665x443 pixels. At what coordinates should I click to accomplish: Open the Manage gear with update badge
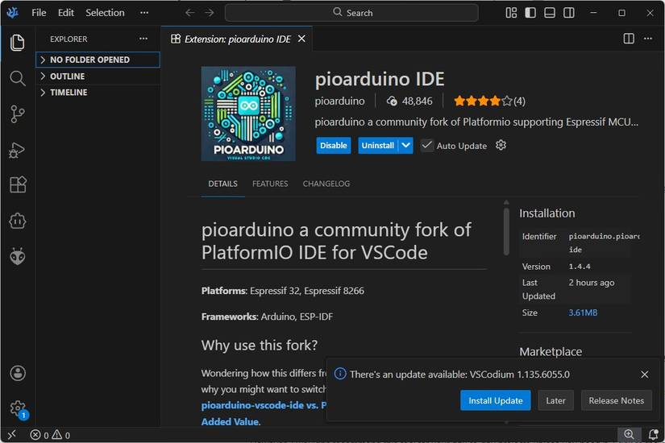(19, 409)
